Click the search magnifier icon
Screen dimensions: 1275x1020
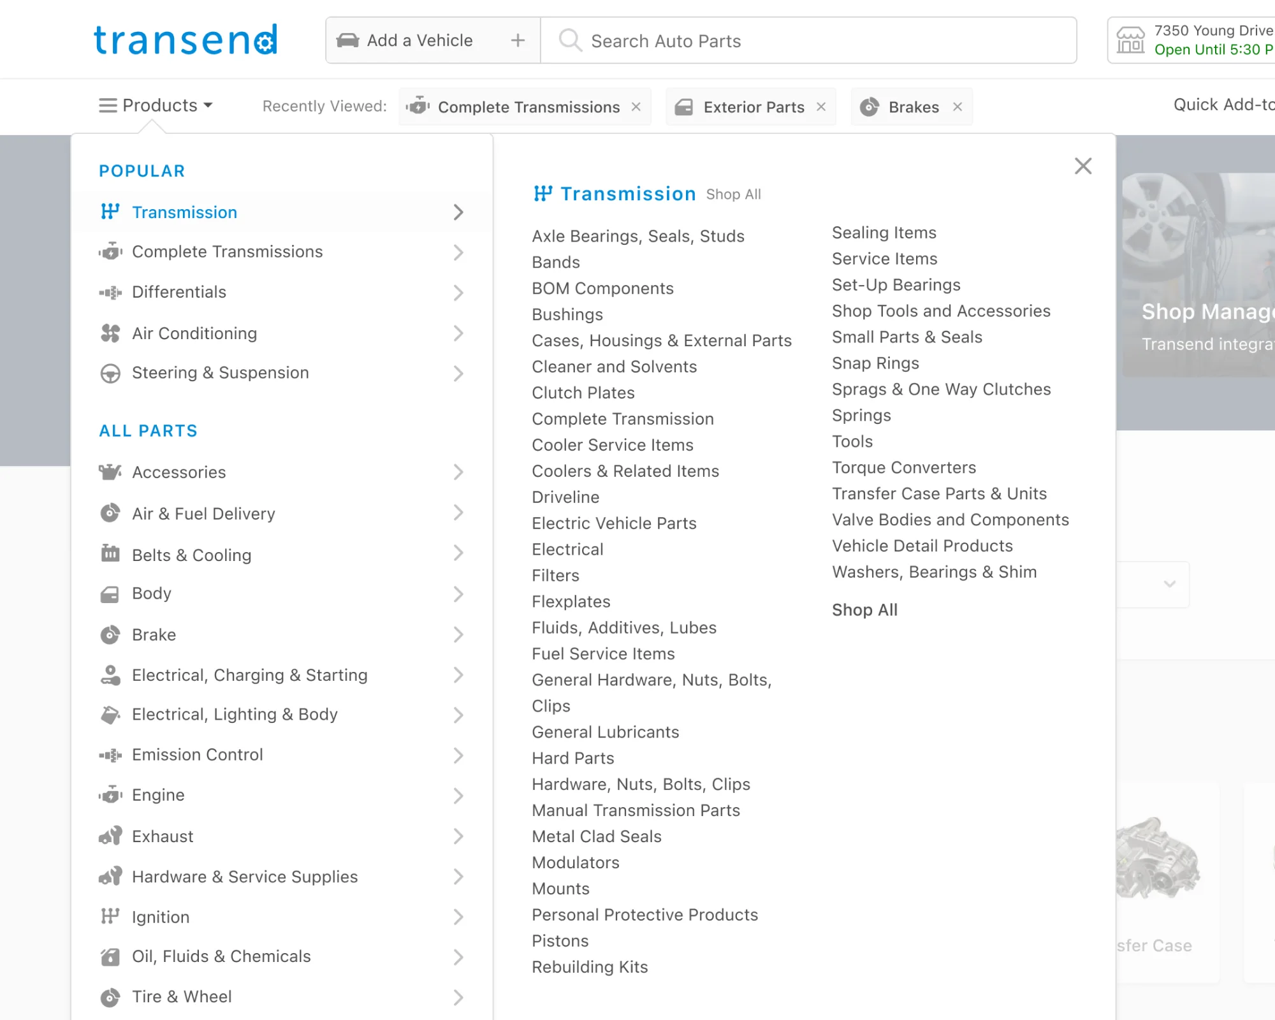(x=569, y=40)
